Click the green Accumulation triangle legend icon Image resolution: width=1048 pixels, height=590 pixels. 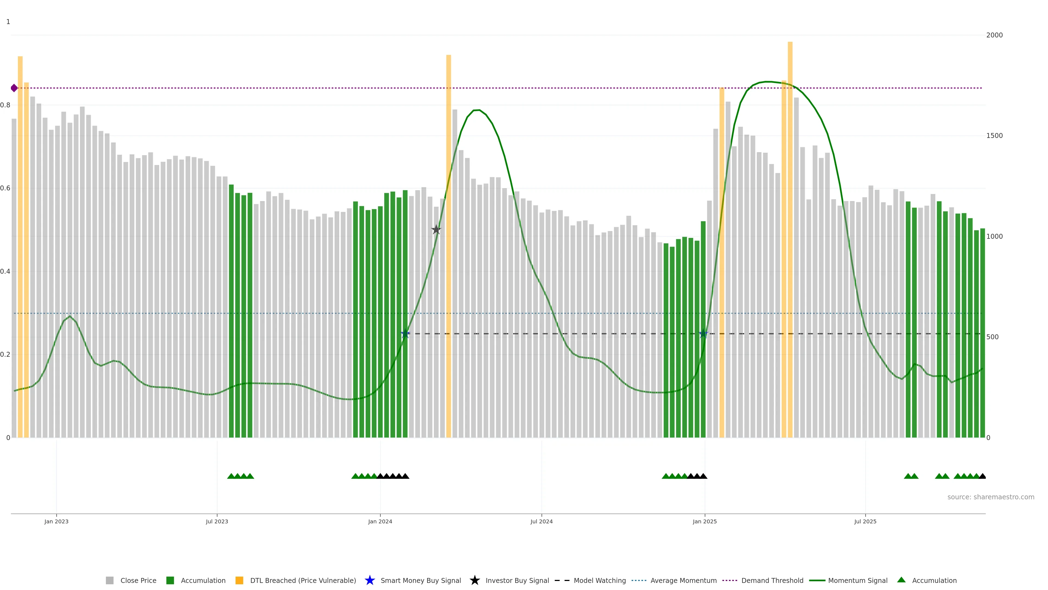(901, 580)
